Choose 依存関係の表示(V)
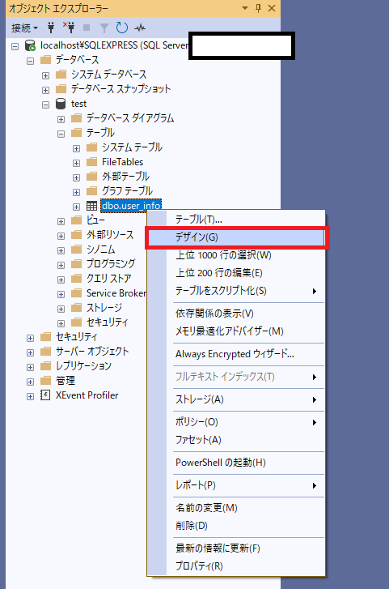 coord(236,314)
